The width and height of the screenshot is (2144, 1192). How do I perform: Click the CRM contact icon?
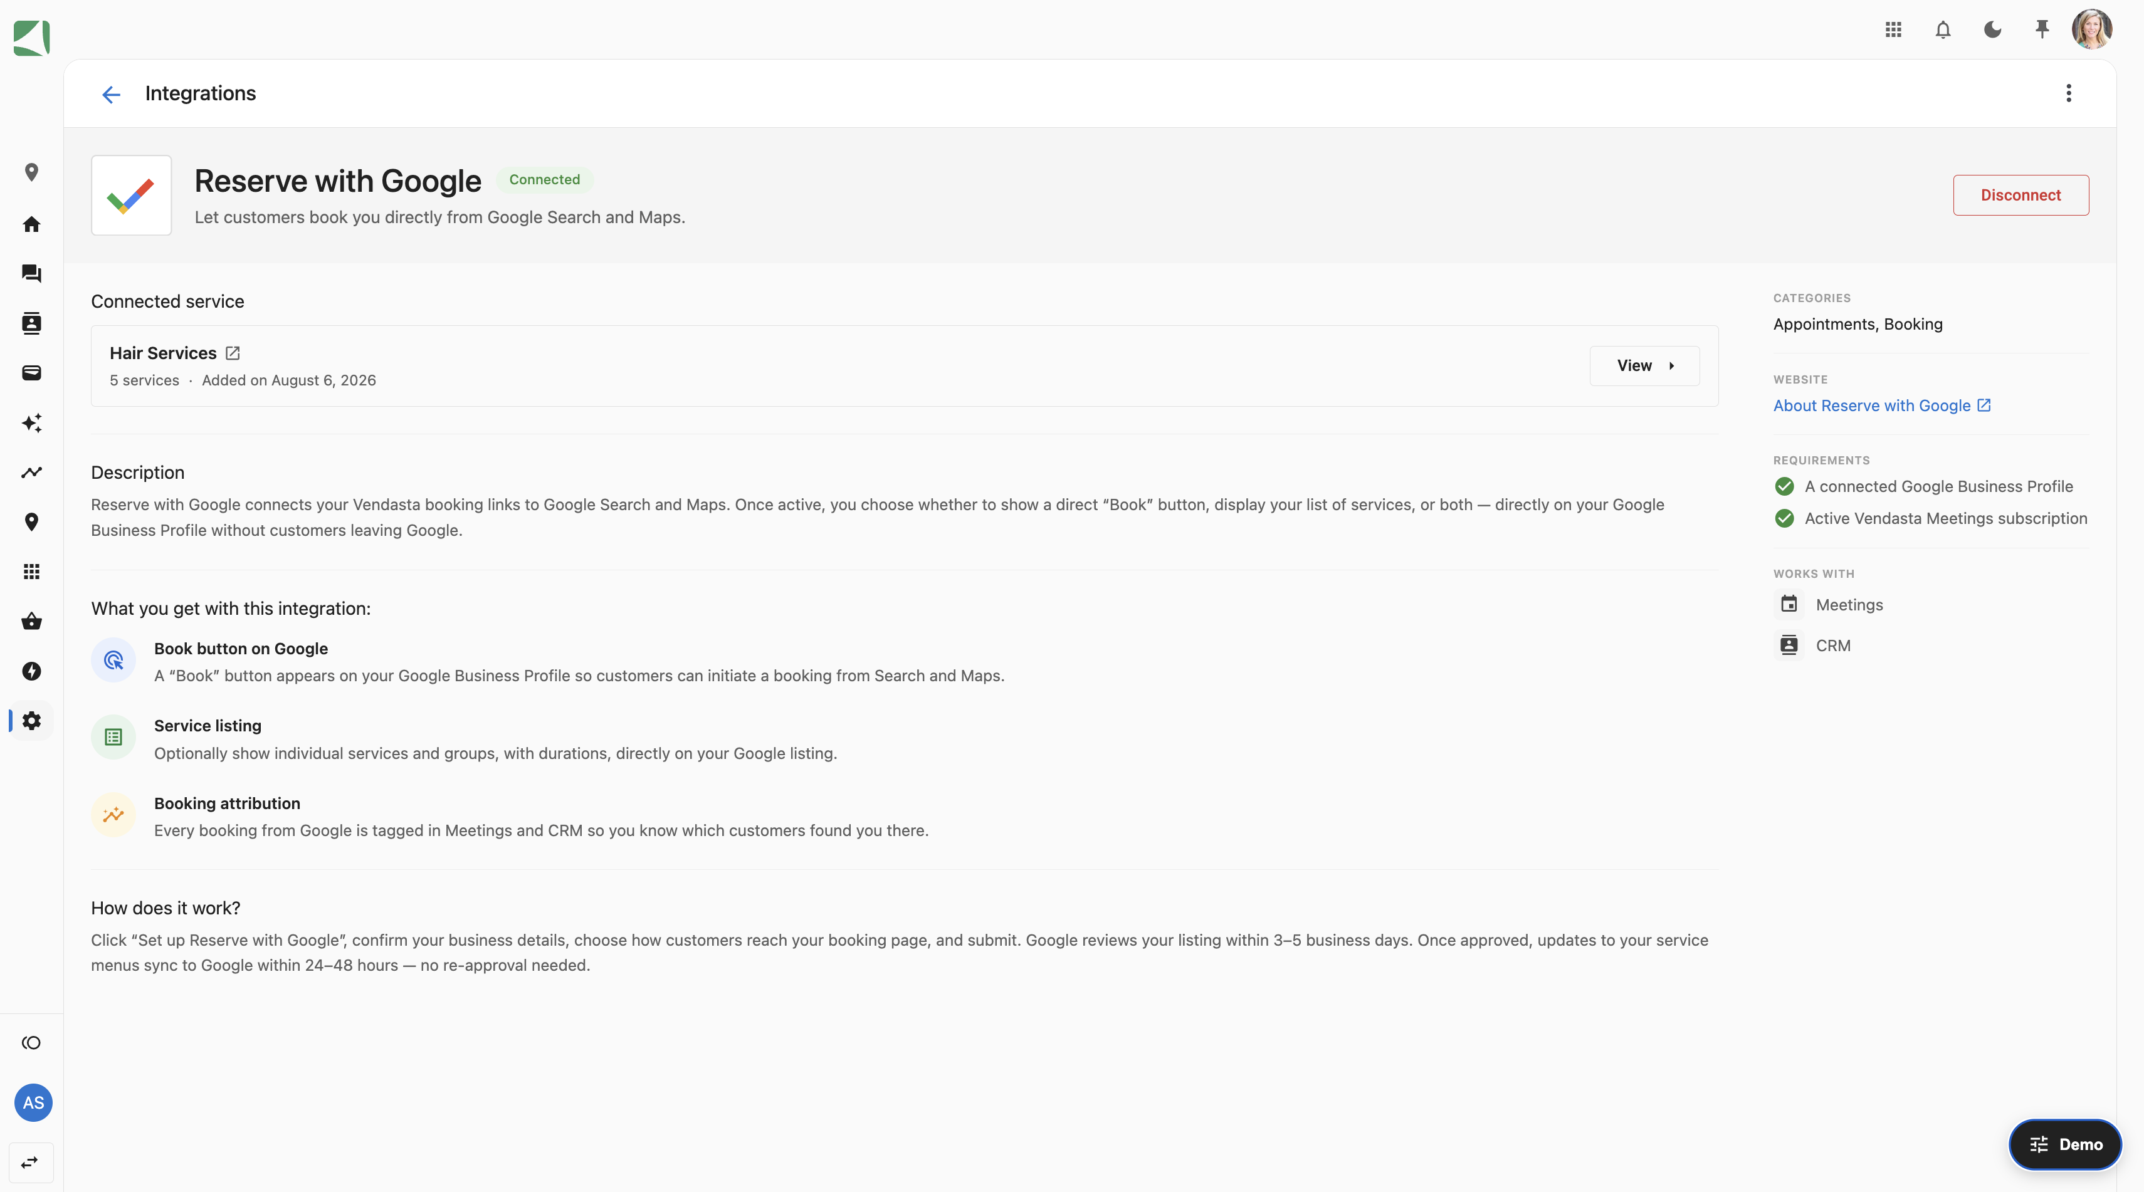(1789, 646)
